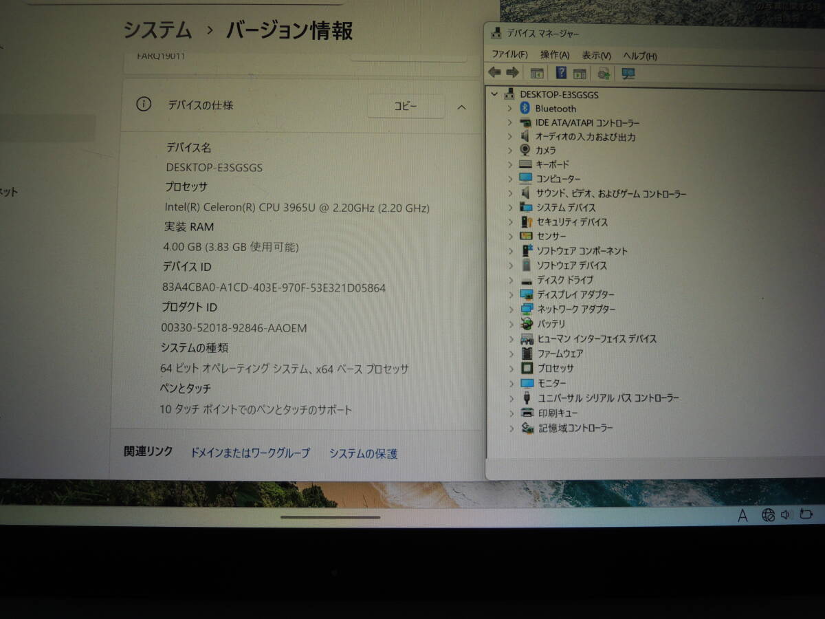Click the コピー button for device specs
This screenshot has width=825, height=619.
(406, 106)
